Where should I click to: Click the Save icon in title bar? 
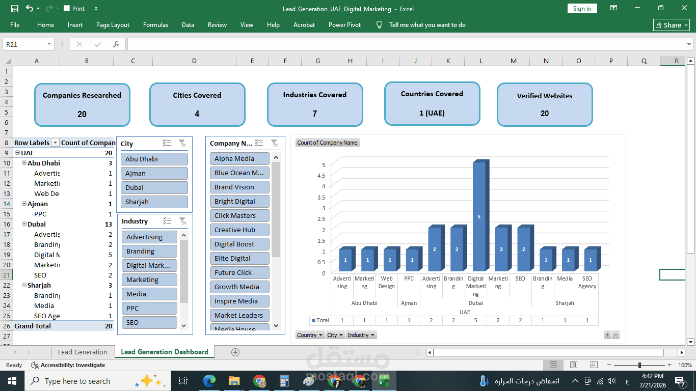pos(15,9)
